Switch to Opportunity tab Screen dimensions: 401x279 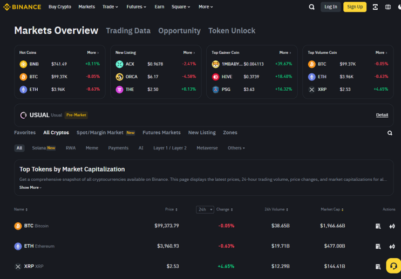[179, 31]
